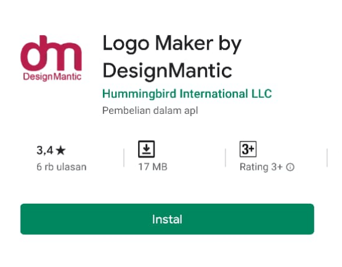Tap the 6 rb ulasan reviews label
Viewport: 342px width, 267px height.
(x=62, y=167)
